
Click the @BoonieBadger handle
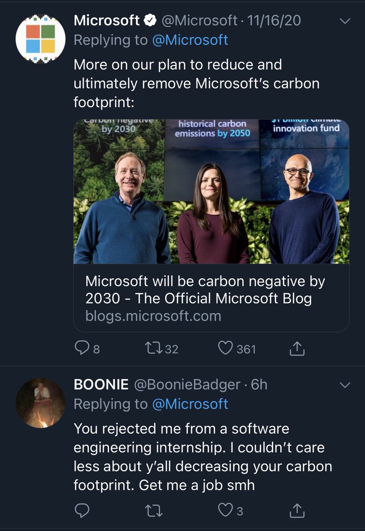pyautogui.click(x=187, y=385)
